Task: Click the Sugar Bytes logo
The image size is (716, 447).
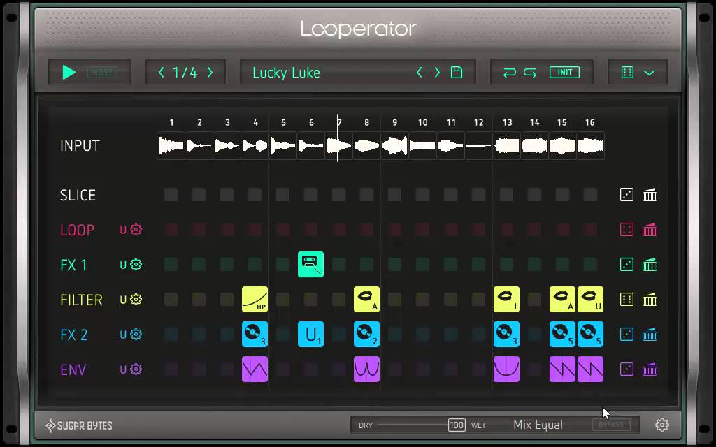Action: 79,425
